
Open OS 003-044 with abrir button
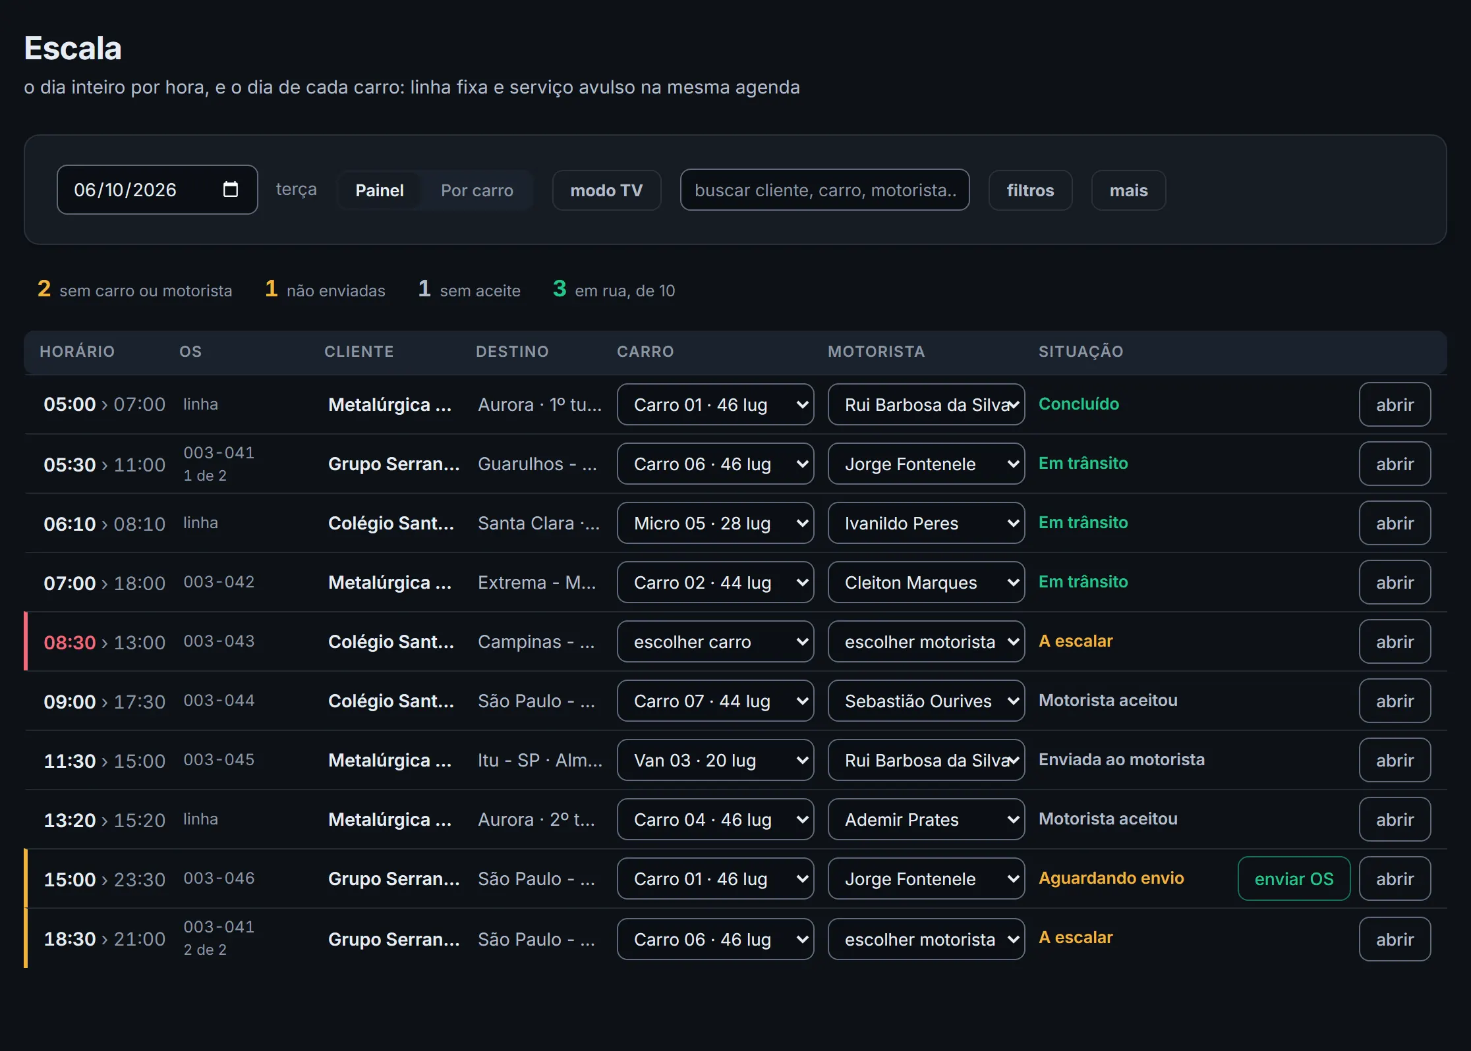click(1395, 701)
